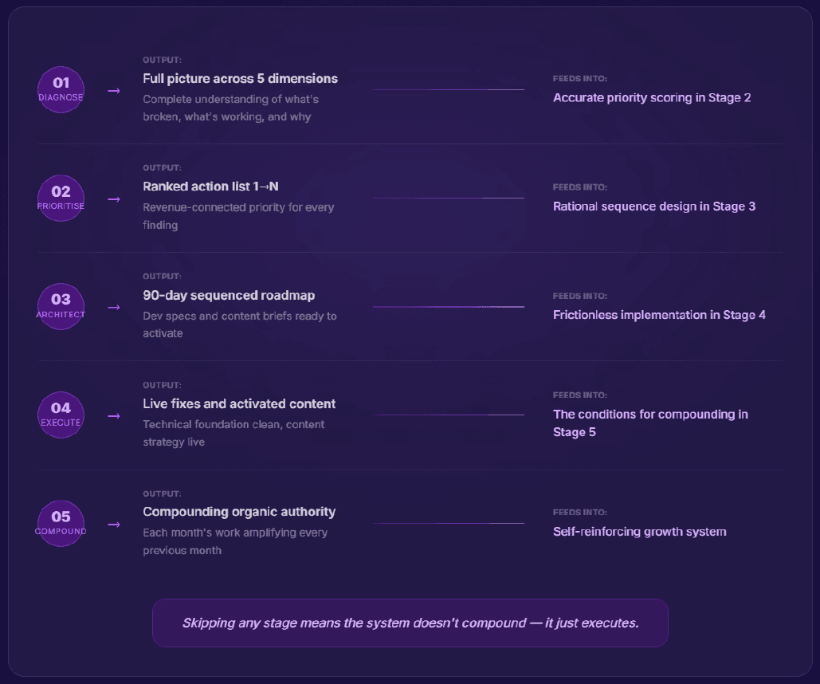Click 'Compounding organic authority' heading
Image resolution: width=820 pixels, height=684 pixels.
(239, 512)
